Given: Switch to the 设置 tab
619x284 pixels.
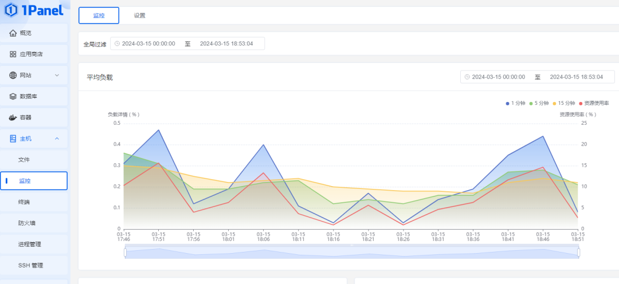Looking at the screenshot, I should click(140, 15).
